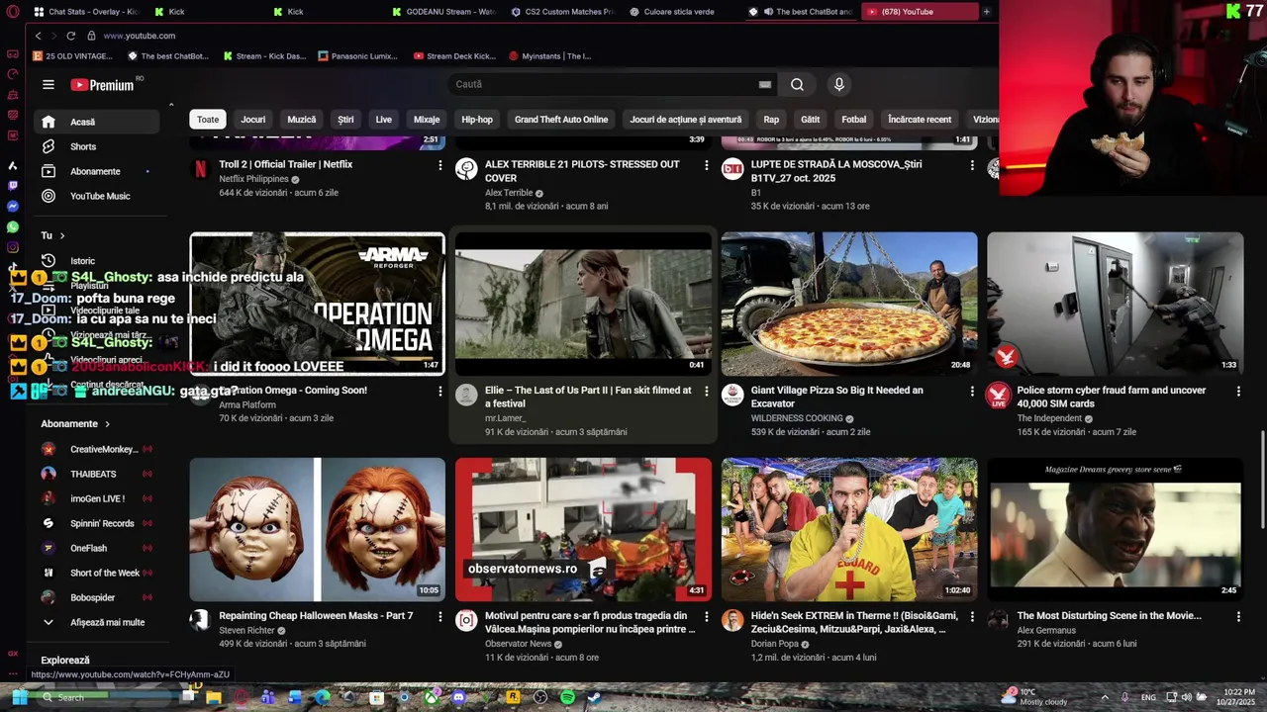Play Giant Village Pizza video thumbnail
1267x712 pixels.
click(x=849, y=304)
